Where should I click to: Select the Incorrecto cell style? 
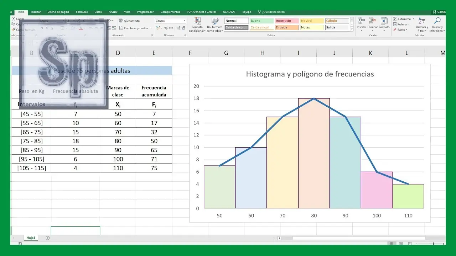pos(286,21)
